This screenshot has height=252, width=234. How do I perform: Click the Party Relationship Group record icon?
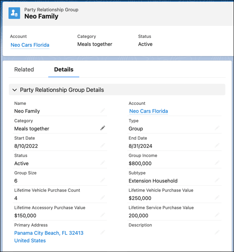[14, 13]
